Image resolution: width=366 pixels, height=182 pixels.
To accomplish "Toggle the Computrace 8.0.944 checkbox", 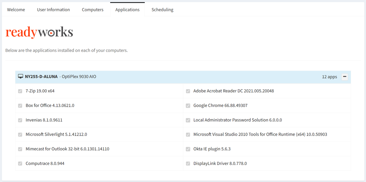I will coord(20,163).
